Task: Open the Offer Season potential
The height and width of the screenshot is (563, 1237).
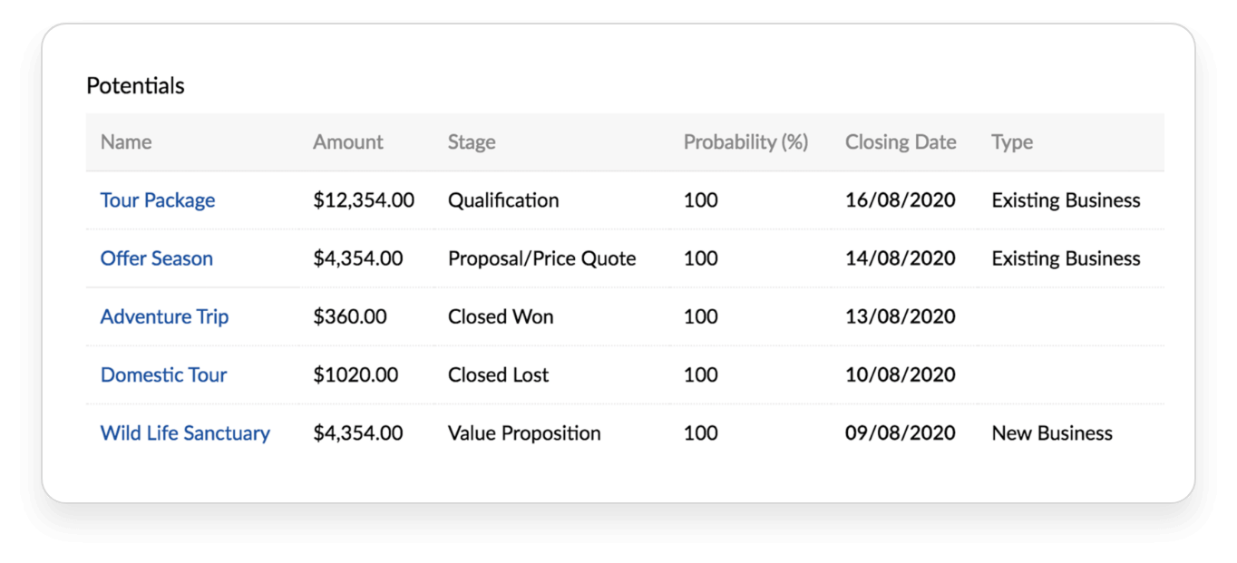Action: [x=157, y=258]
